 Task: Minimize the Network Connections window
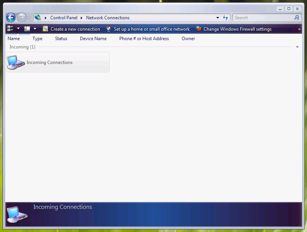point(280,9)
